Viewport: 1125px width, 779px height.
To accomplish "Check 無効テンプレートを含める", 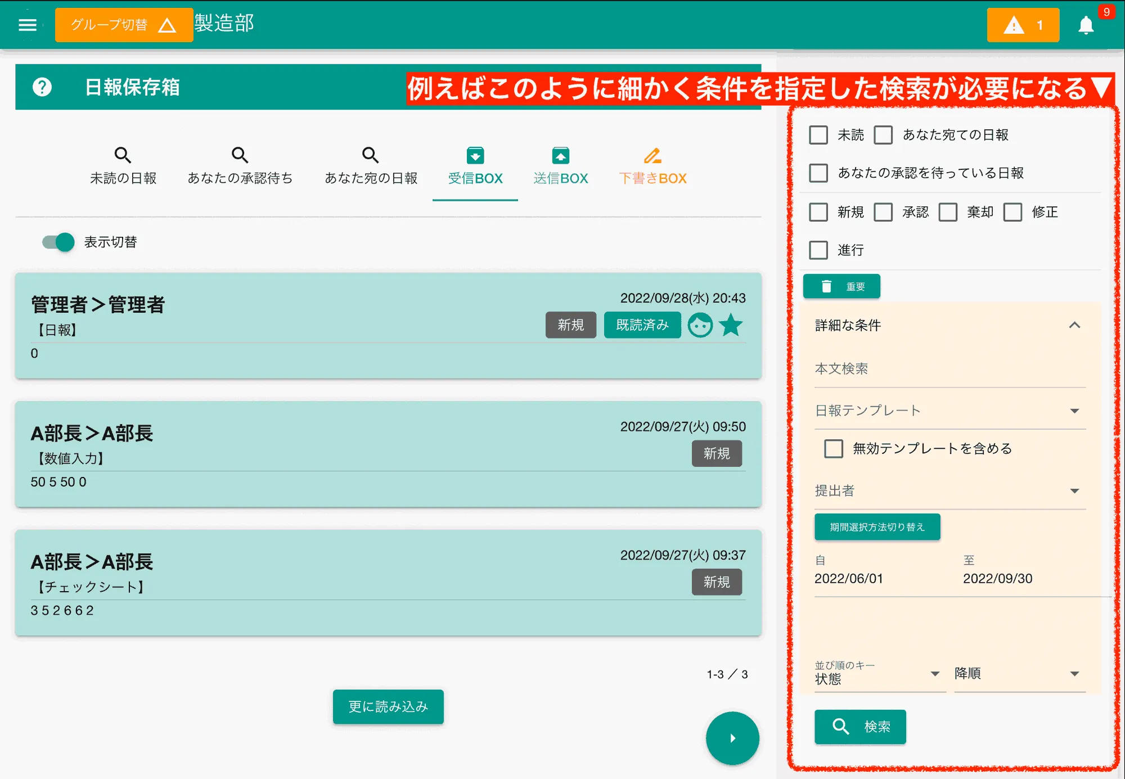I will click(833, 449).
